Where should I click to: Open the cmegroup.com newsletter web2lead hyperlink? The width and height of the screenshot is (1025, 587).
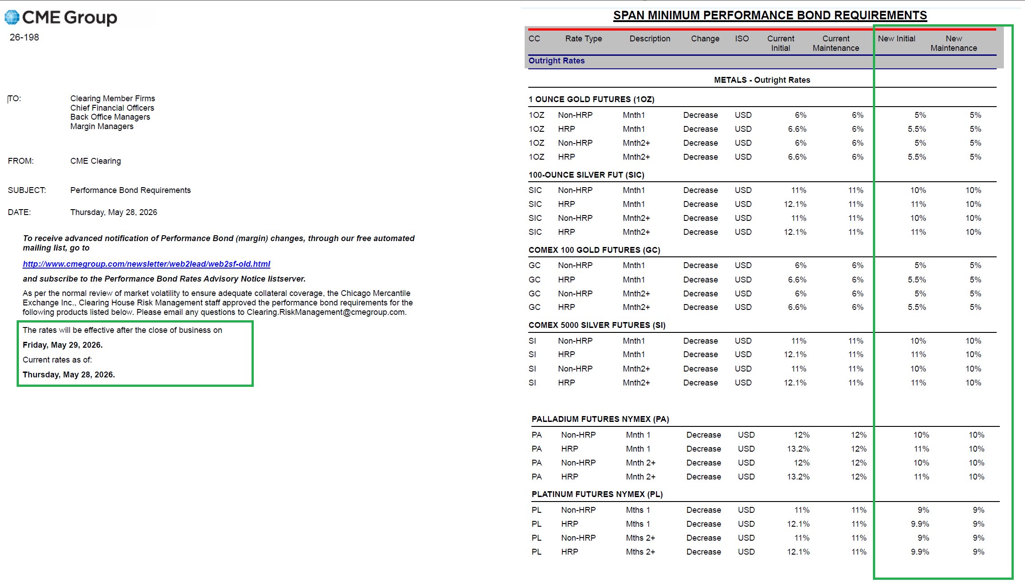tap(147, 264)
